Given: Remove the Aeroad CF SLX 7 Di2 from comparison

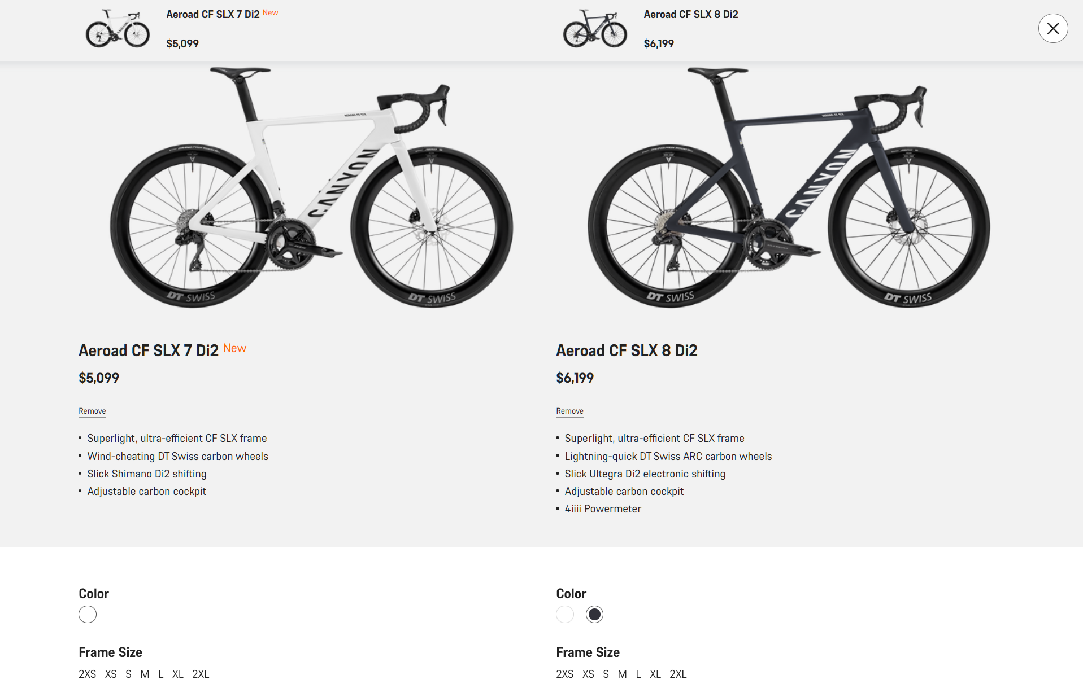Looking at the screenshot, I should point(92,411).
